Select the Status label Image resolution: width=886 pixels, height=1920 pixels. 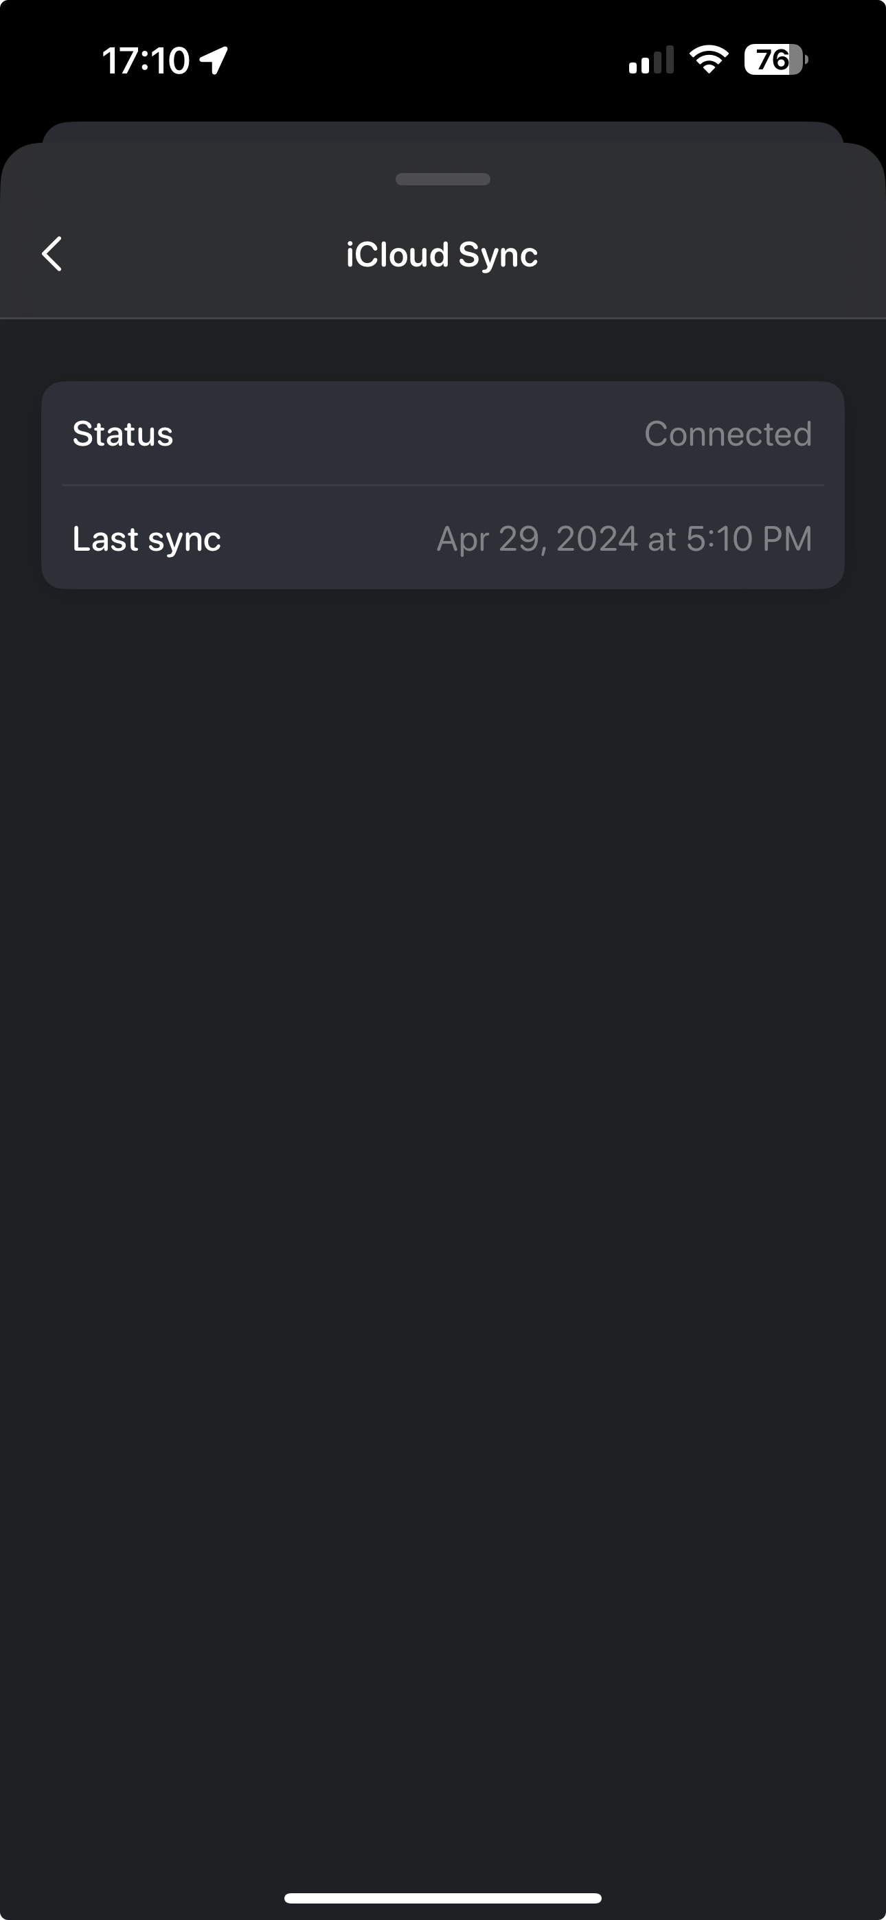point(123,434)
